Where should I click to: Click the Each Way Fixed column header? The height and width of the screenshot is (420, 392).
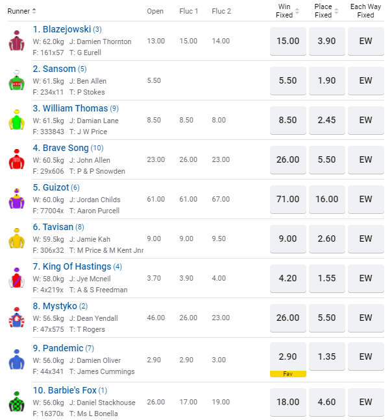point(366,11)
